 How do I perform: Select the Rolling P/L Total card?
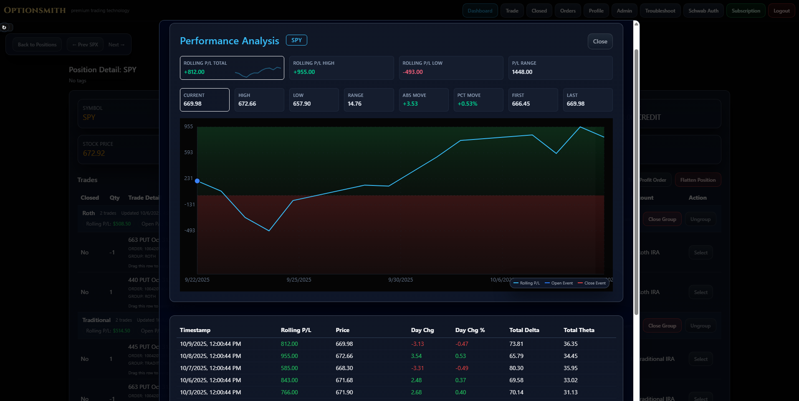tap(232, 68)
